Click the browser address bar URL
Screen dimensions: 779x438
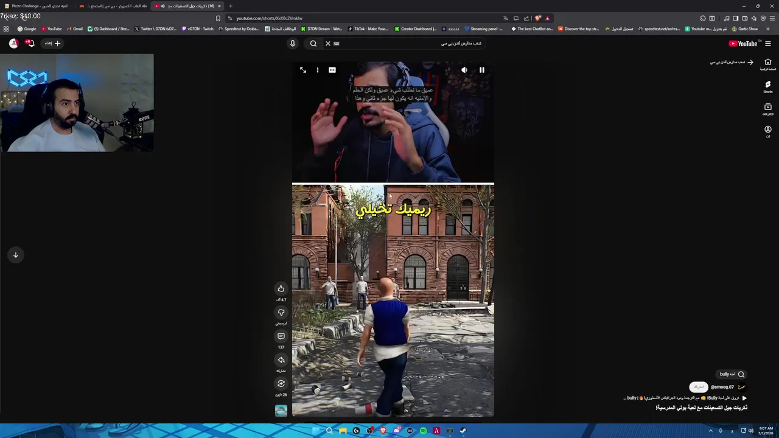269,18
